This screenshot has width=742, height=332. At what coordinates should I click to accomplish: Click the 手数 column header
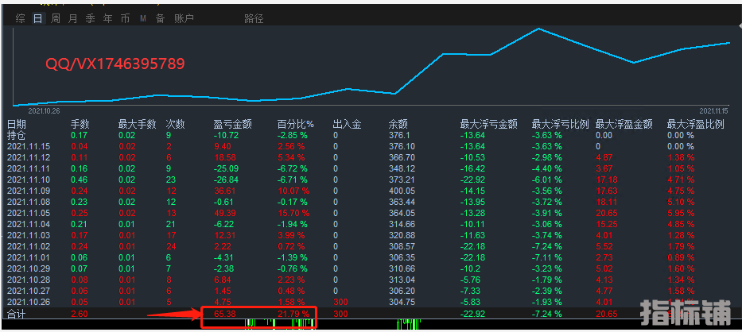(80, 125)
